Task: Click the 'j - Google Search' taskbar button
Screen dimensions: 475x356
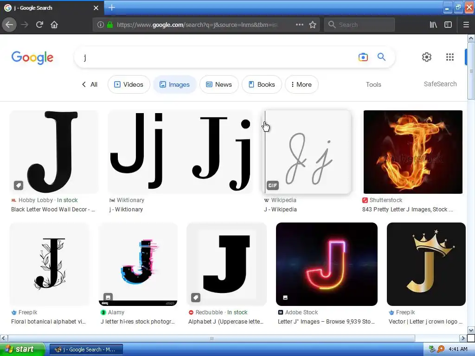Action: [86, 350]
